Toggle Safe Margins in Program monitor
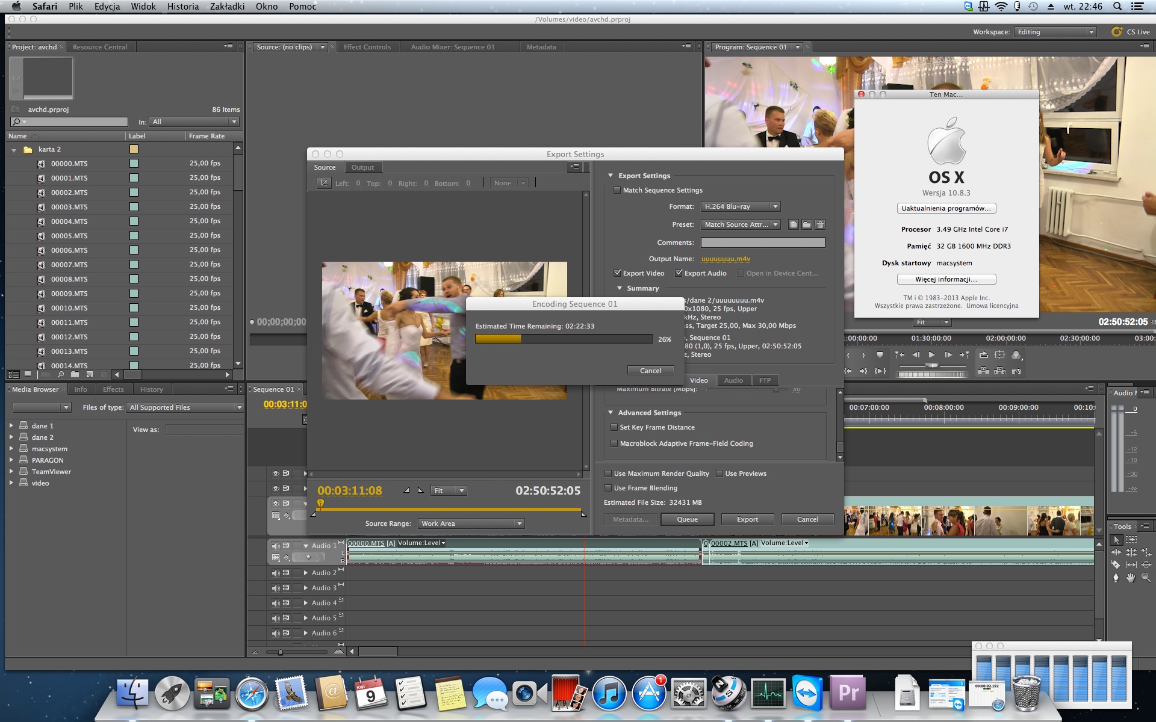 [1000, 355]
